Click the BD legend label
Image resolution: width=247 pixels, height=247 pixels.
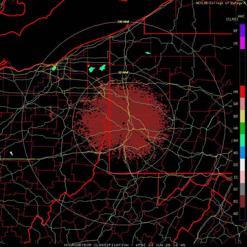[235, 116]
